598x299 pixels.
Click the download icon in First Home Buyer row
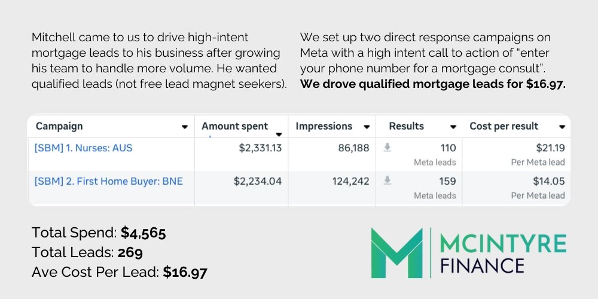(387, 181)
